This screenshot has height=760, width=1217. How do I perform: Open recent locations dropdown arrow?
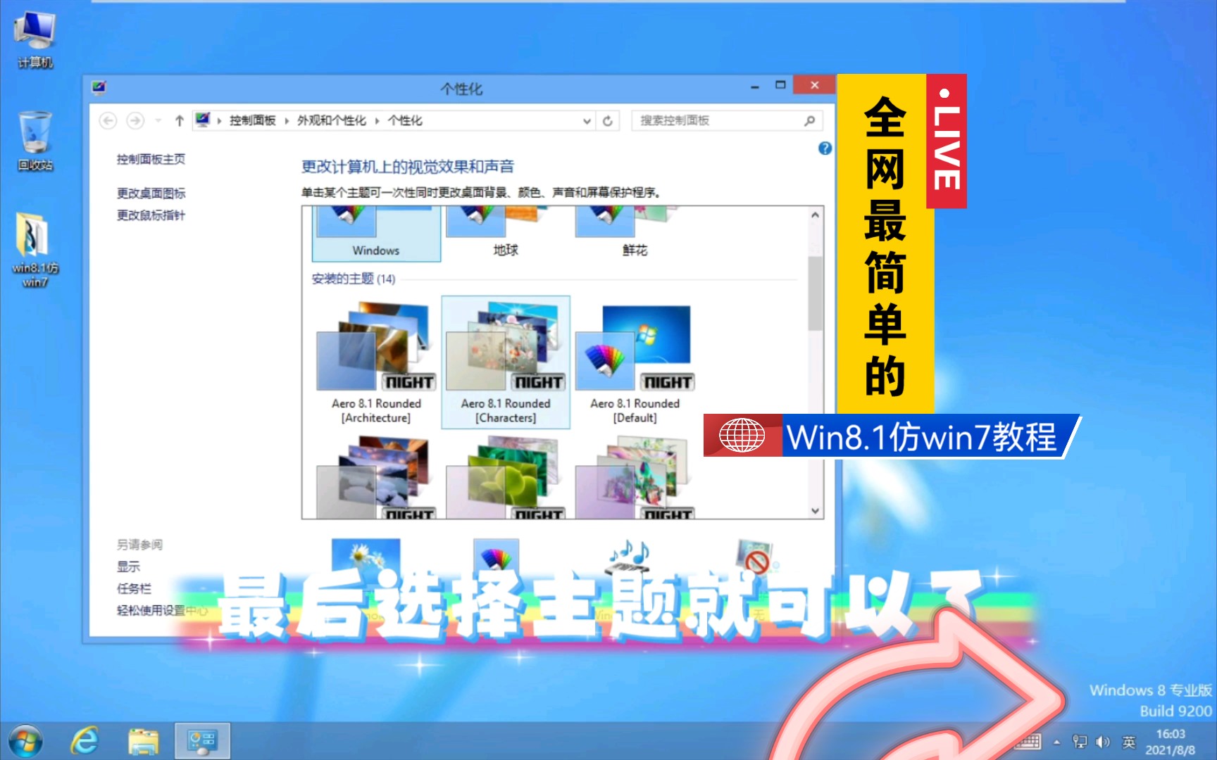pyautogui.click(x=158, y=121)
